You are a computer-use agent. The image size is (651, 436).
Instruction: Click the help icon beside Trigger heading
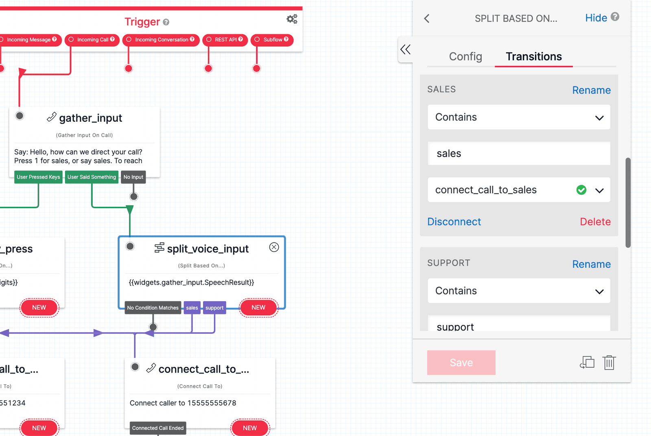click(x=165, y=22)
